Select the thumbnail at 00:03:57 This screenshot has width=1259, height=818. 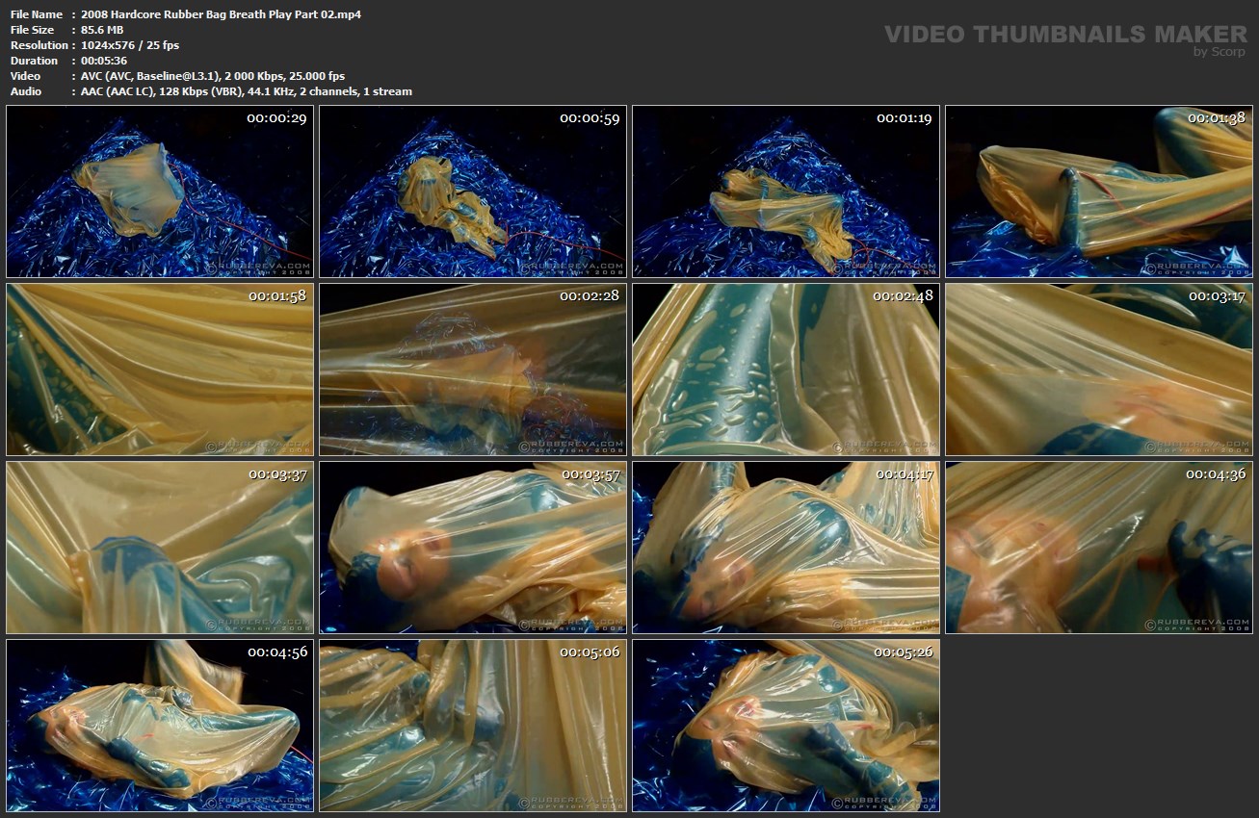[x=473, y=548]
